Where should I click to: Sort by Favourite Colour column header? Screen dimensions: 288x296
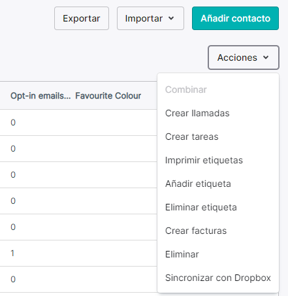(x=108, y=95)
